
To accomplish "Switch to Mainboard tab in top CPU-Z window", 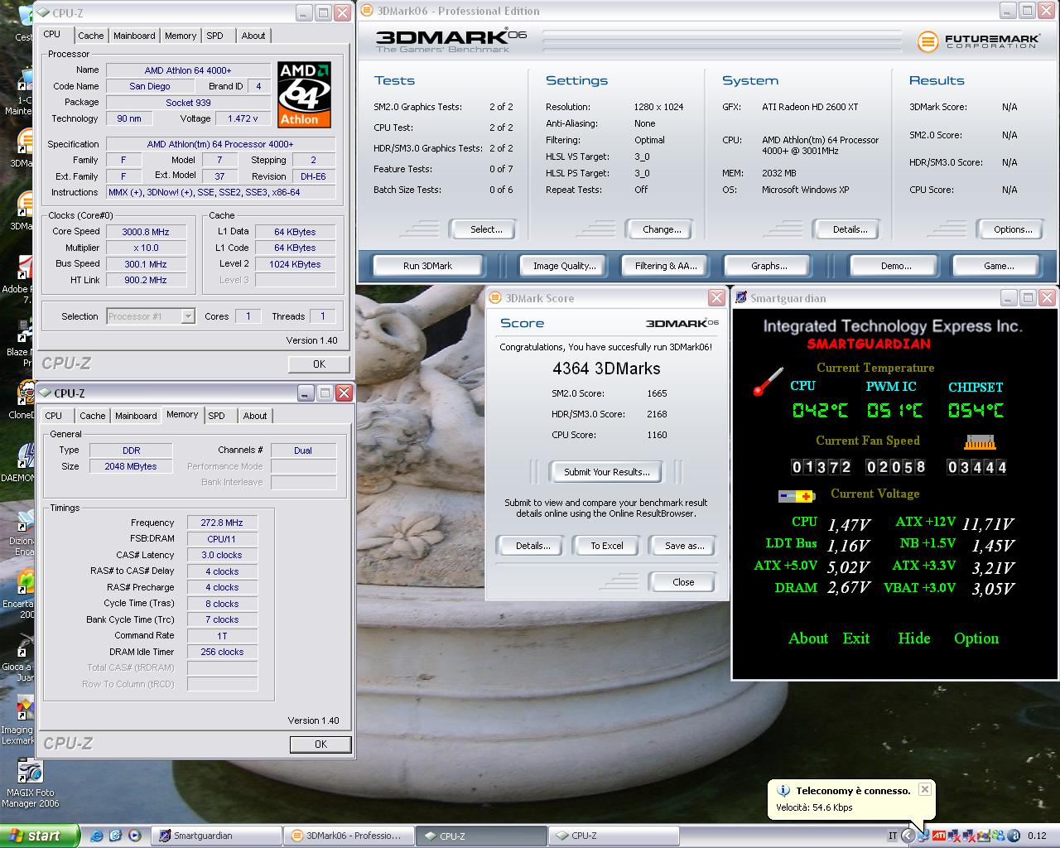I will pyautogui.click(x=134, y=36).
